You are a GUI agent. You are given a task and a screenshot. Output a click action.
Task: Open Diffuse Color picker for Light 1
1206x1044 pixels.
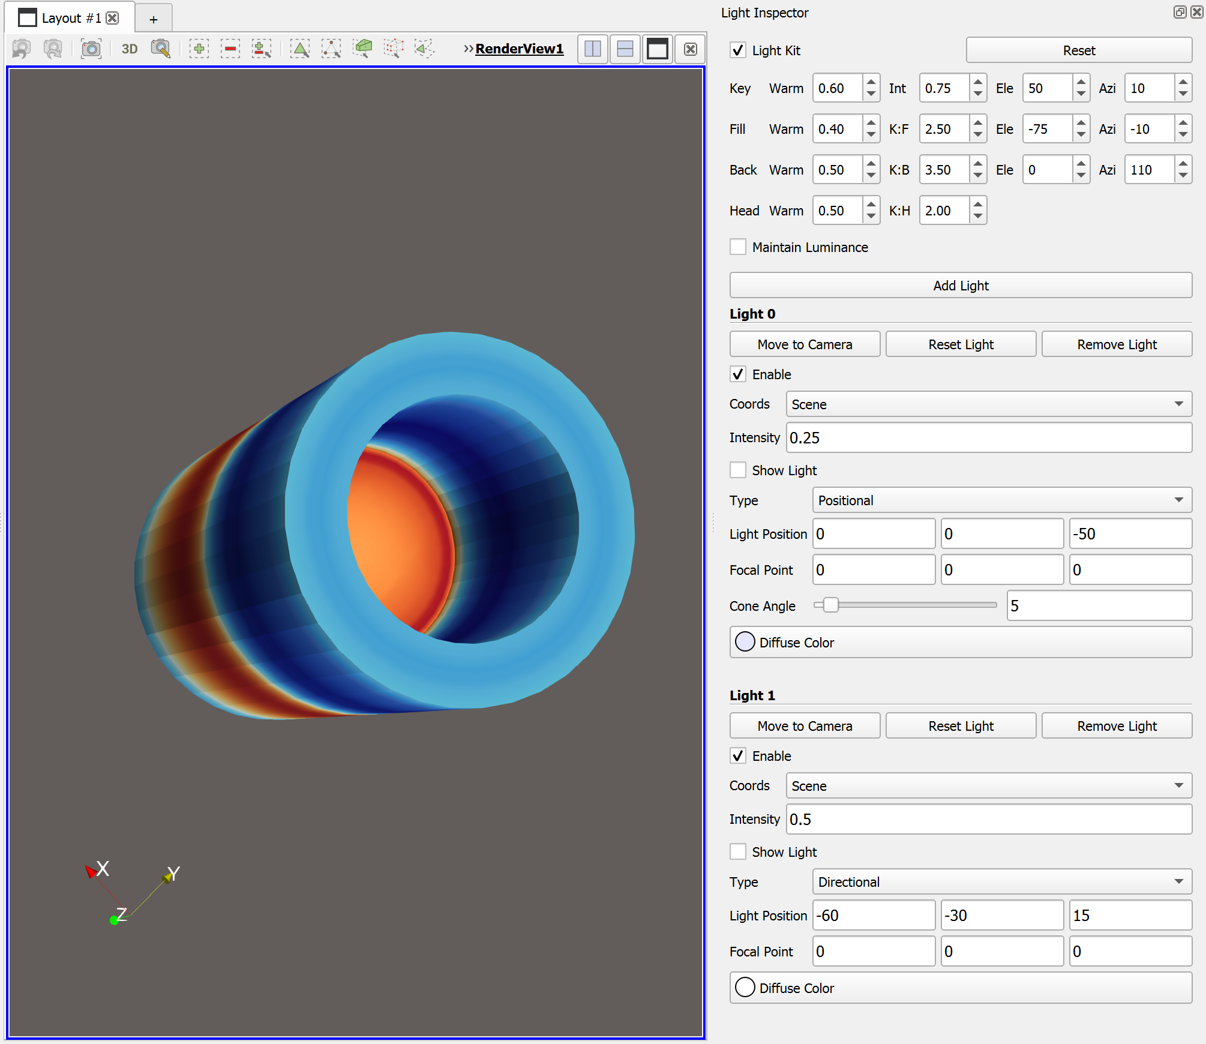coord(961,988)
